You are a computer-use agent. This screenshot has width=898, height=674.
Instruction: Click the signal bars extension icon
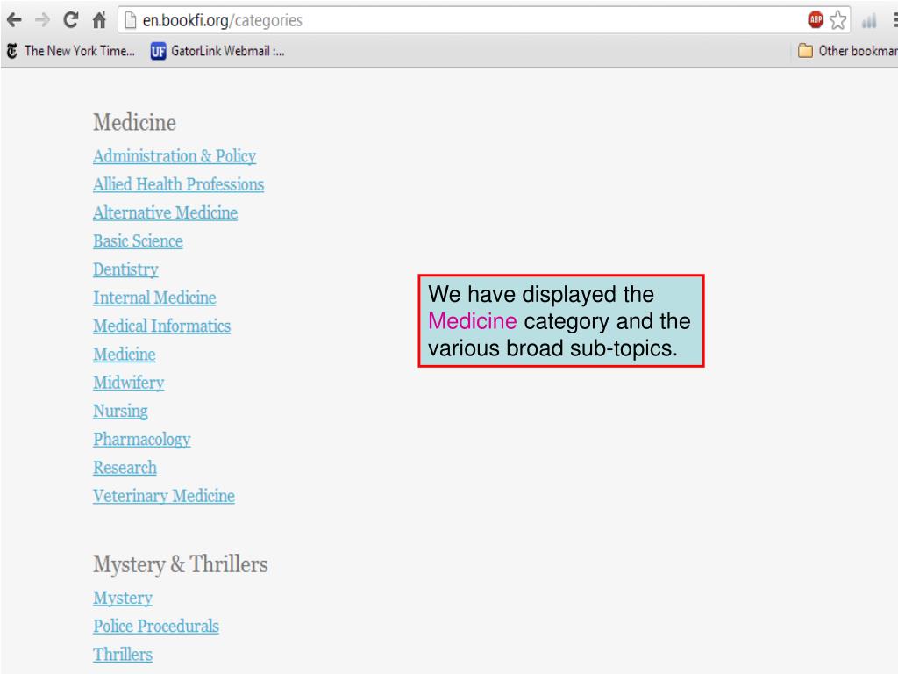869,21
